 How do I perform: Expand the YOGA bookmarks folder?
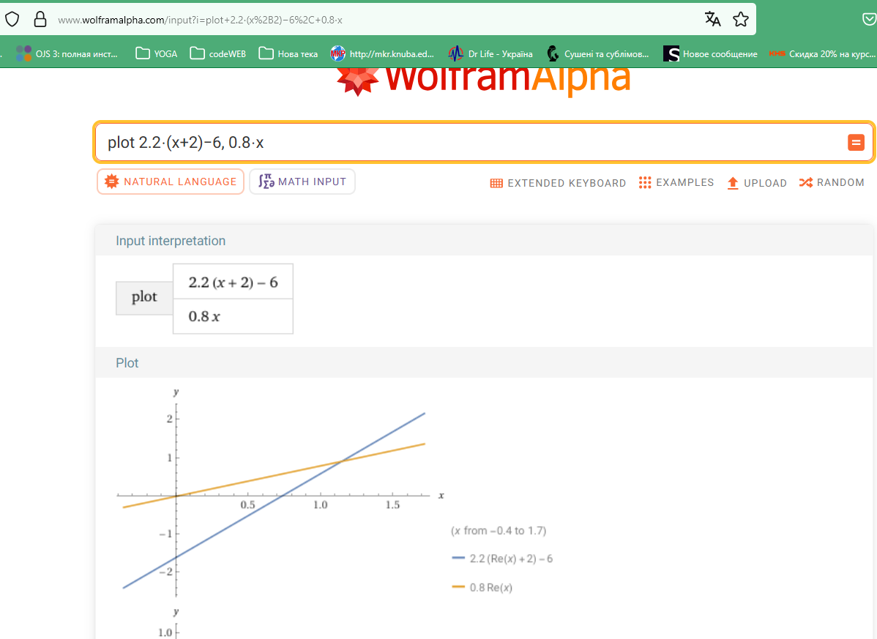click(x=155, y=53)
